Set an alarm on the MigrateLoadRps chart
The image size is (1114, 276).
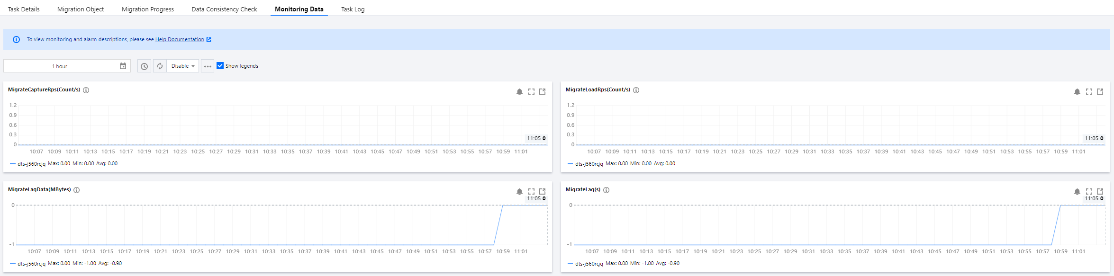point(1077,92)
